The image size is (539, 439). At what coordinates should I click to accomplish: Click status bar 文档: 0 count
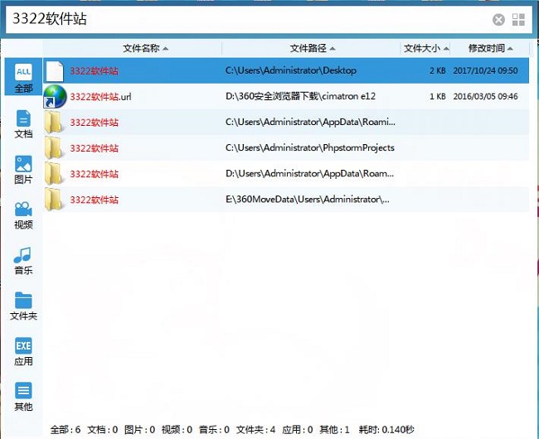103,430
